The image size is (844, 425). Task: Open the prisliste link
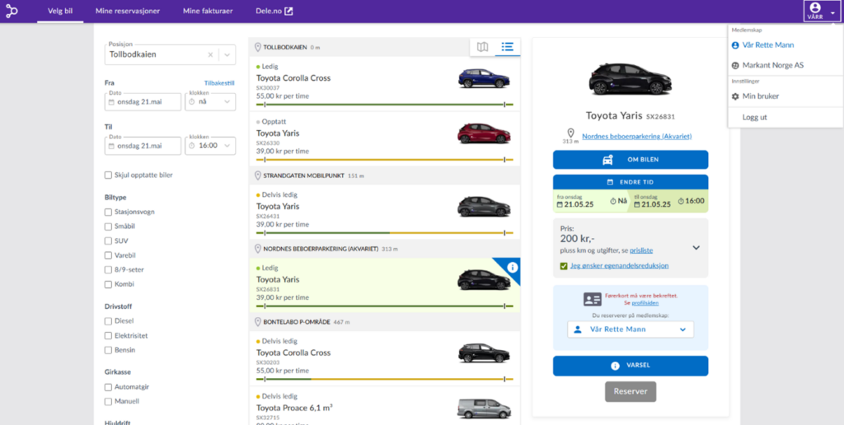[641, 250]
